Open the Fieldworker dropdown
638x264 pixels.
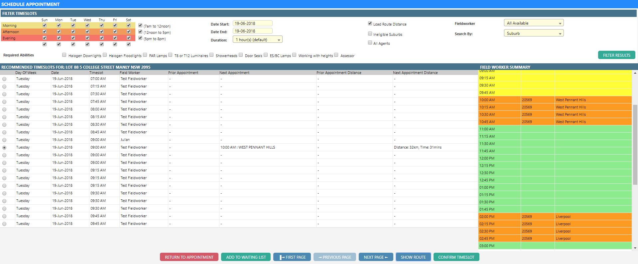click(534, 23)
